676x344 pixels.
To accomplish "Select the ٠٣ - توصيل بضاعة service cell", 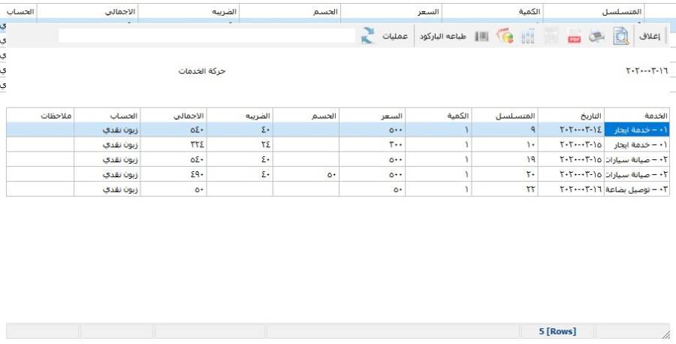I will (x=636, y=189).
